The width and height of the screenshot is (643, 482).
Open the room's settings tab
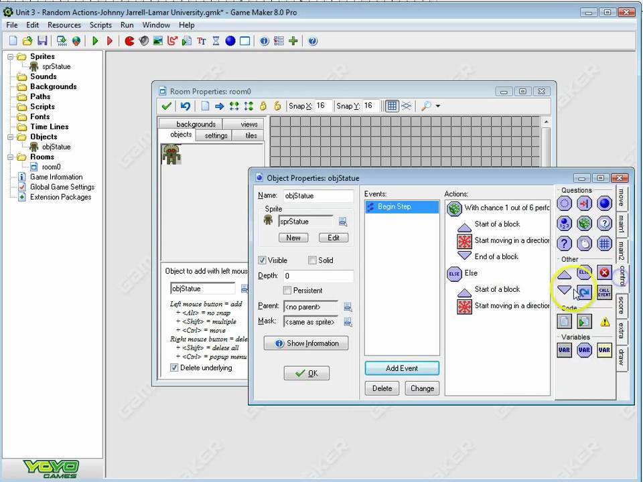tap(214, 135)
